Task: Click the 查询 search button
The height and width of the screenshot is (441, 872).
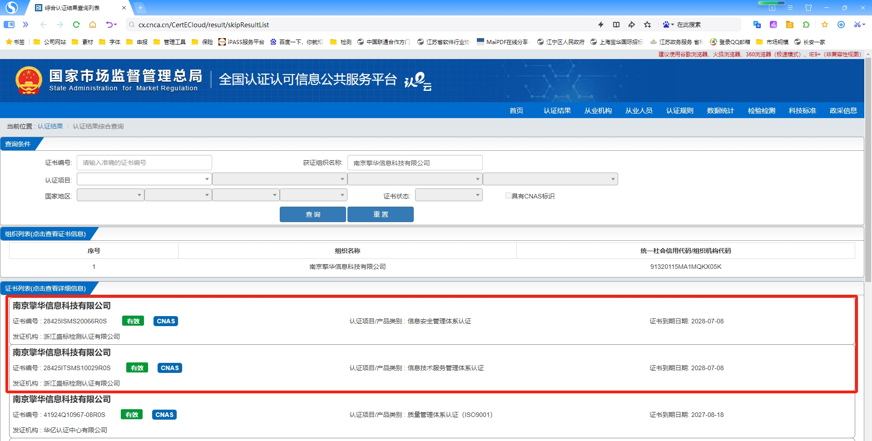Action: tap(312, 214)
